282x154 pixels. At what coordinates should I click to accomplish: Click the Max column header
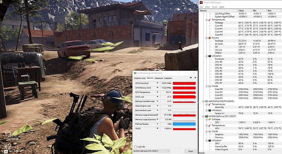tap(274, 11)
